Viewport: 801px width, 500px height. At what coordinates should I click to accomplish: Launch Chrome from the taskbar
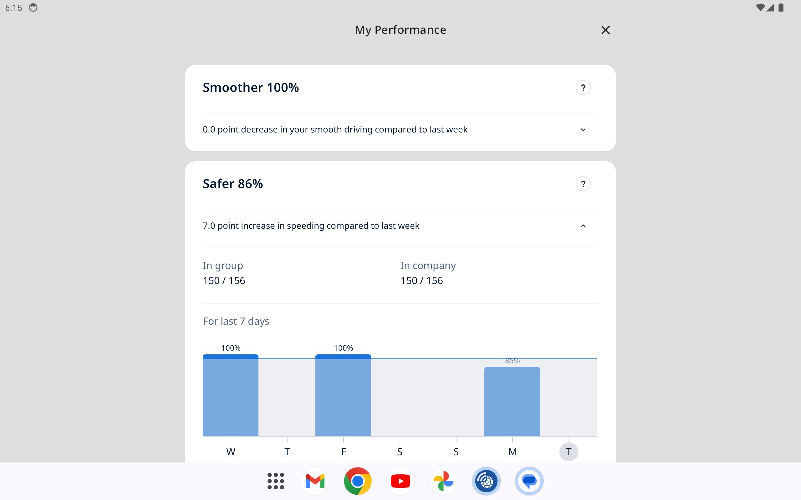point(357,481)
